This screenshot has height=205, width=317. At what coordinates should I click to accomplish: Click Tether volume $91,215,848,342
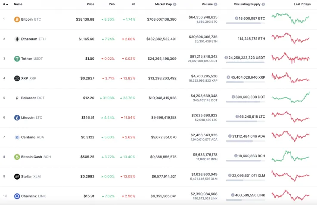click(203, 56)
